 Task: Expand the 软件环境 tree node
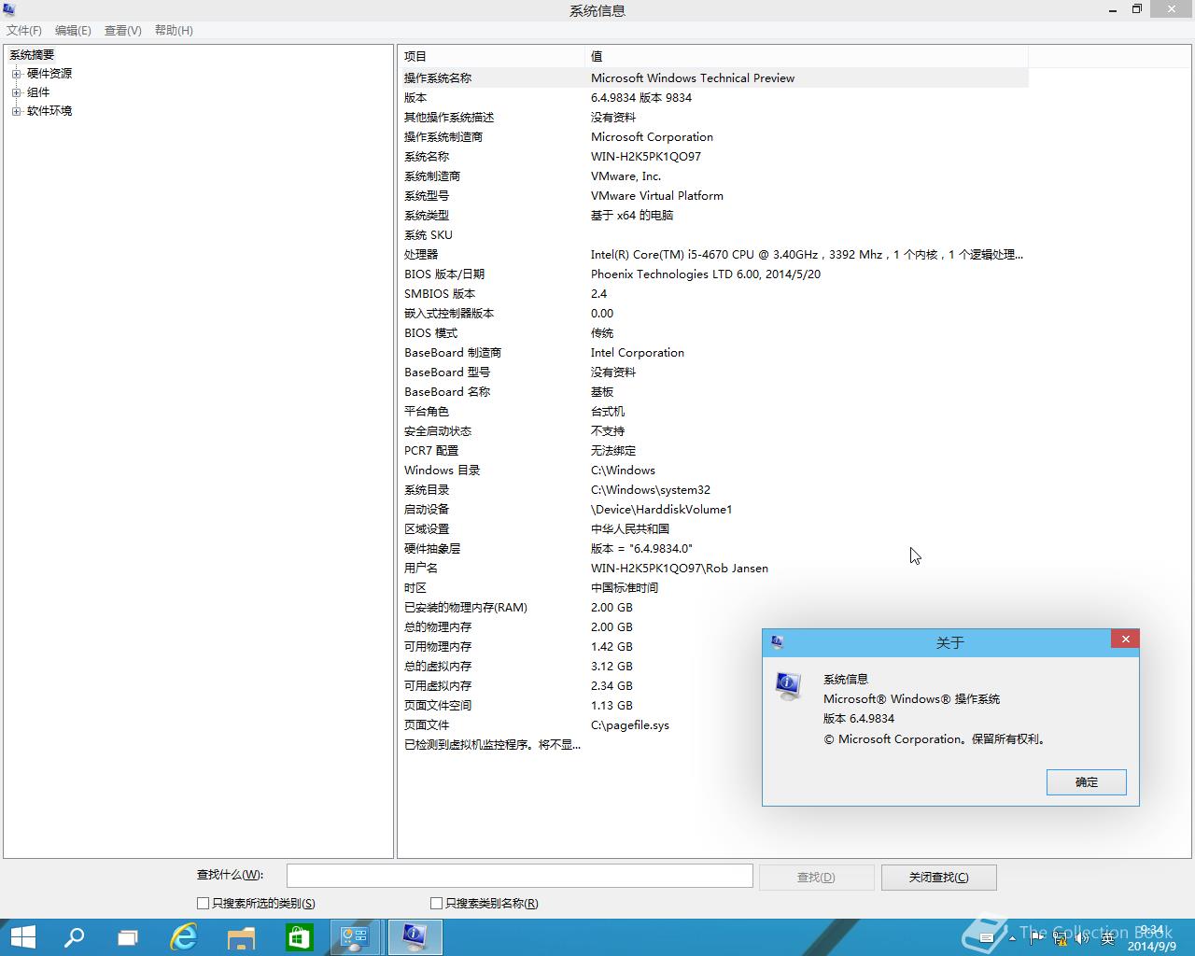point(16,111)
